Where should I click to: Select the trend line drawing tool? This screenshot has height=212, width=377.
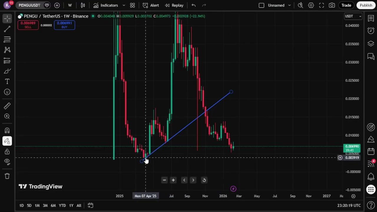point(7,29)
